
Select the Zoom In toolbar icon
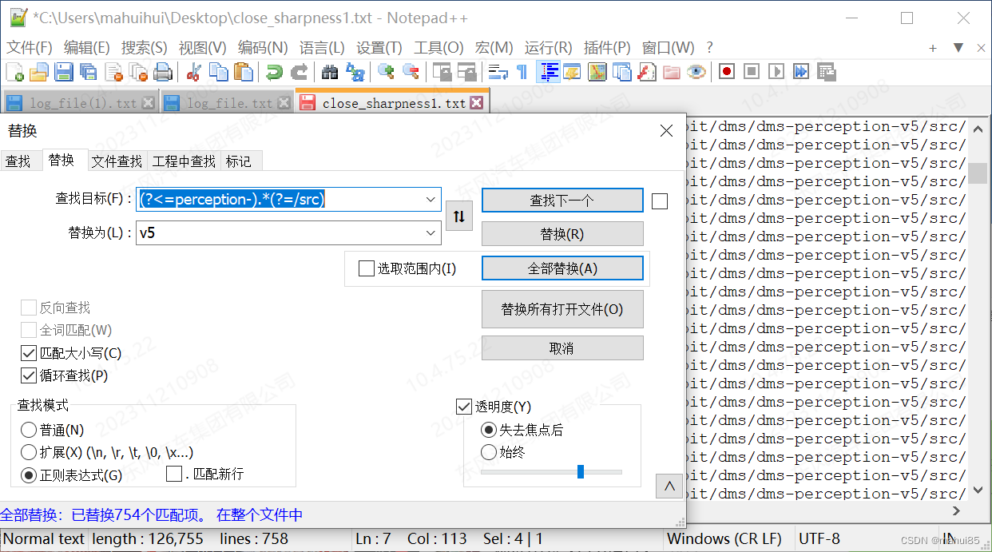(x=386, y=72)
